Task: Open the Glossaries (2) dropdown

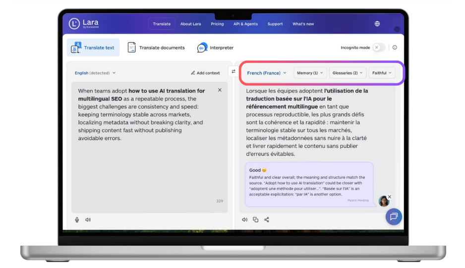Action: [x=348, y=73]
